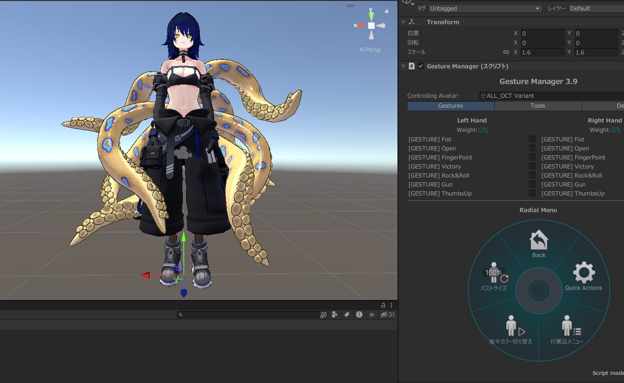Click the search by type filter icon
Image resolution: width=624 pixels, height=383 pixels.
click(335, 315)
